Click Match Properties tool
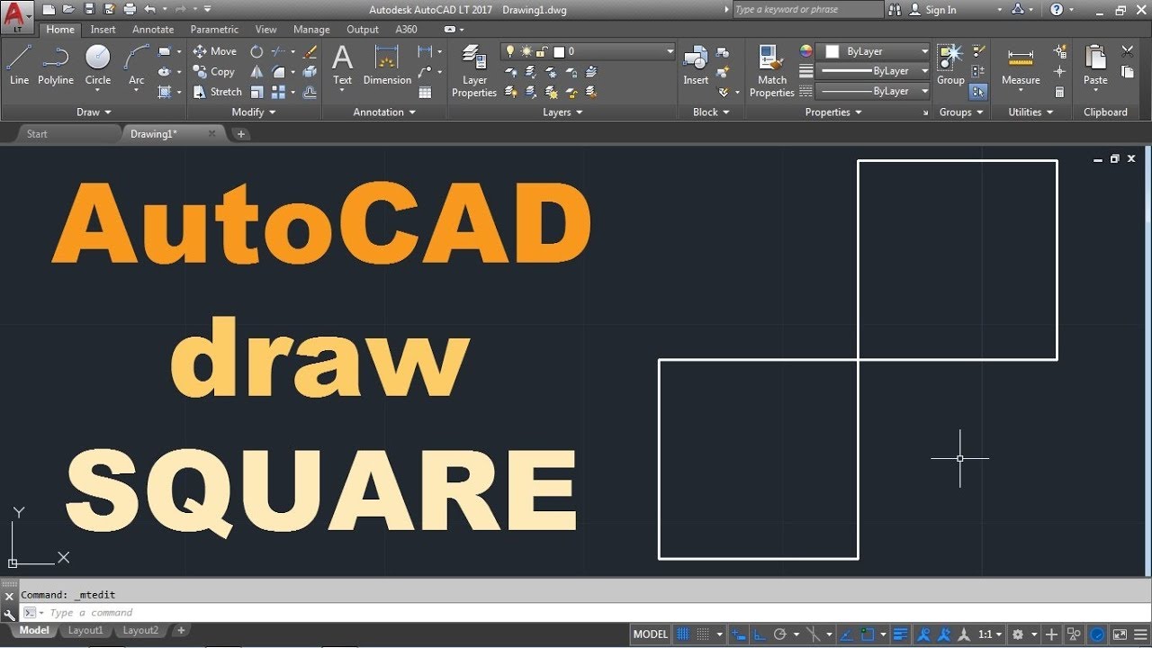This screenshot has width=1152, height=648. [772, 71]
